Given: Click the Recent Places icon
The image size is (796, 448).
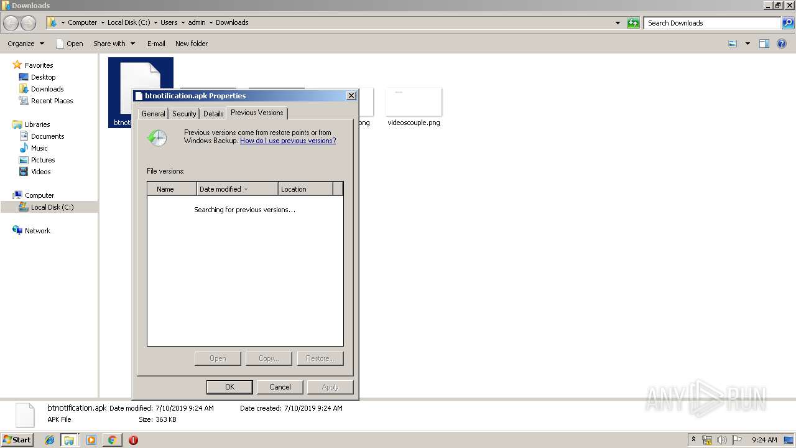Looking at the screenshot, I should tap(24, 101).
